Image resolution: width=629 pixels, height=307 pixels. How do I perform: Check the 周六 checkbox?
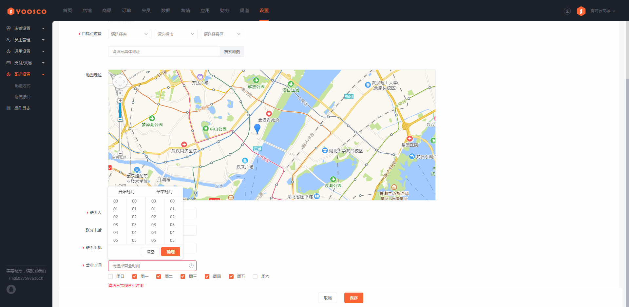[x=255, y=277]
